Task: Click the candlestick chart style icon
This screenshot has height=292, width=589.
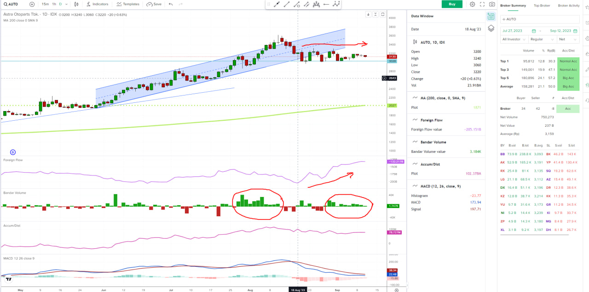Action: pos(75,4)
